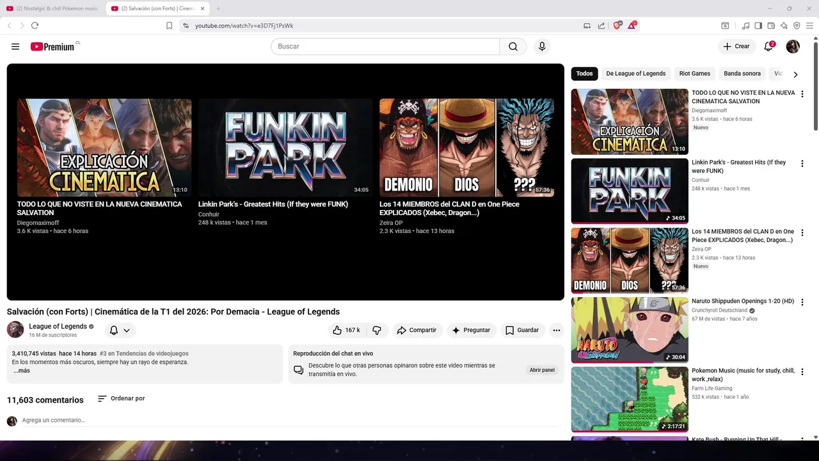
Task: Open the notifications bell in header
Action: tap(769, 46)
